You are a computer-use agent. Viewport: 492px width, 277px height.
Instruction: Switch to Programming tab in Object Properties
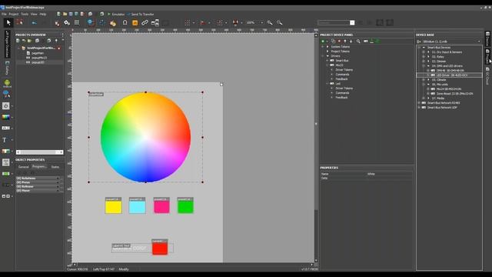click(x=39, y=166)
